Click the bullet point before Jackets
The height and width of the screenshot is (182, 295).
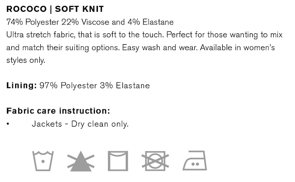[x=8, y=124]
